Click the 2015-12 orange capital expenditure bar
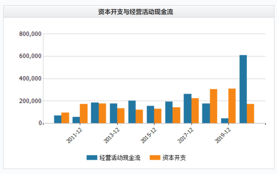Image resolution: width=277 pixels, height=174 pixels. coord(158,116)
